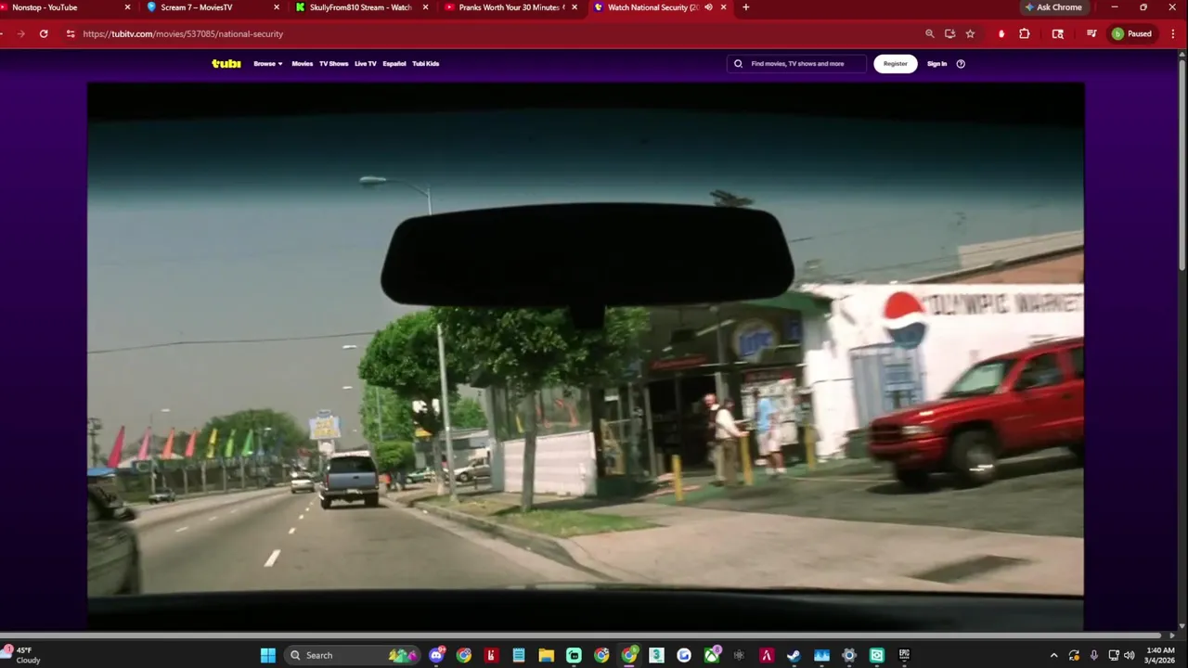The image size is (1188, 668).
Task: Open Discord from the taskbar
Action: click(436, 655)
